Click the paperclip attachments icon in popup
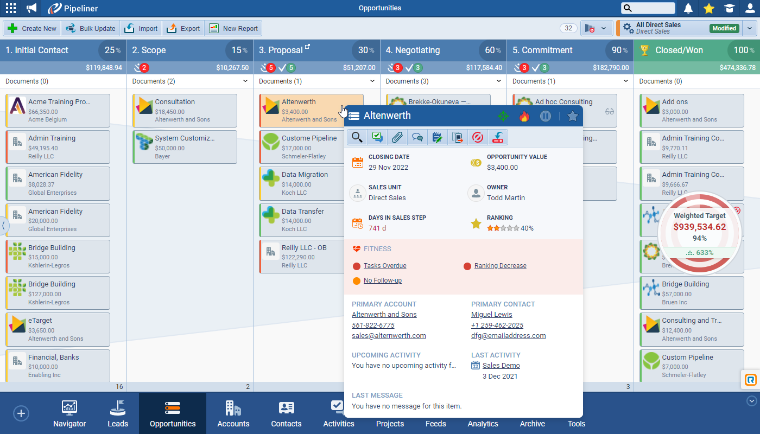760x434 pixels. (397, 137)
